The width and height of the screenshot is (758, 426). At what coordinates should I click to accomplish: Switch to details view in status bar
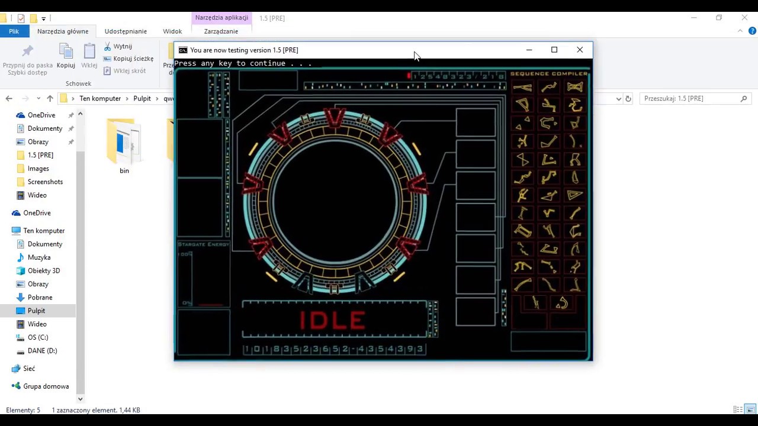click(x=738, y=409)
